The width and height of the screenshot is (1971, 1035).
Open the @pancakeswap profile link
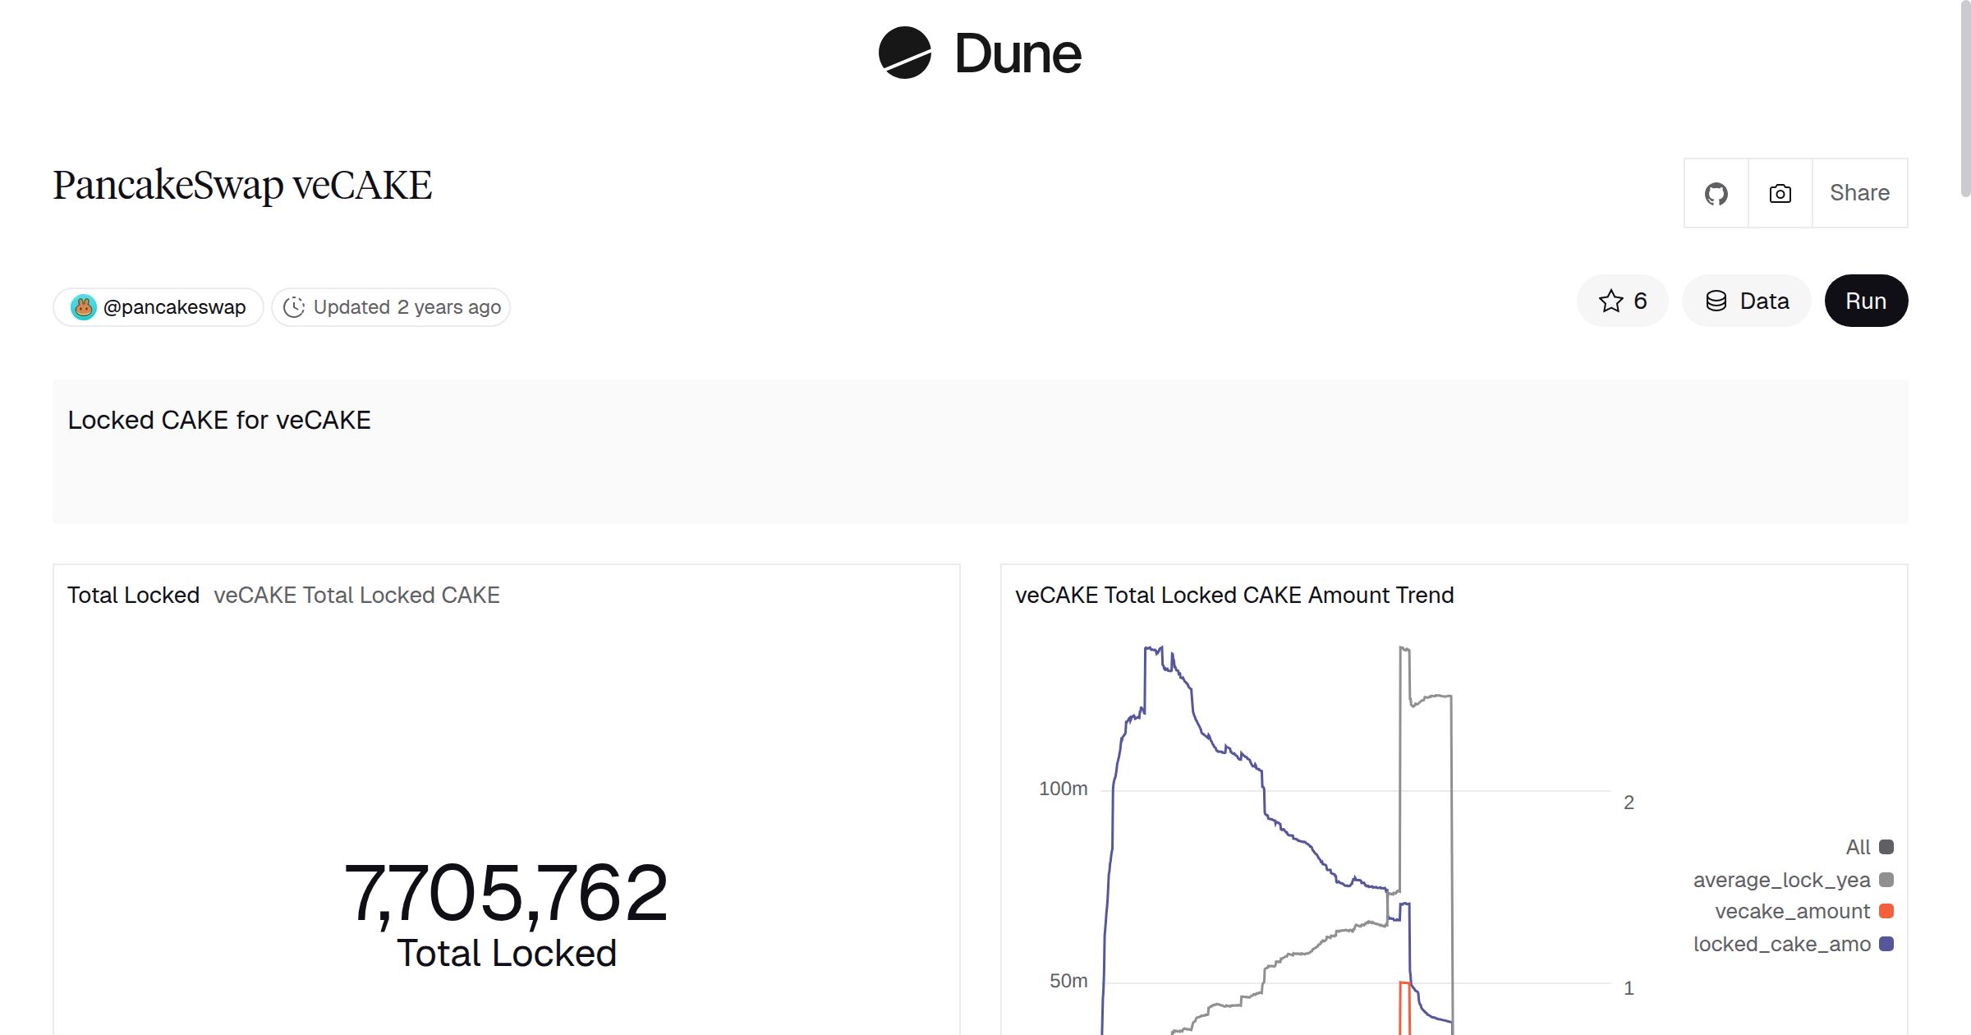point(174,307)
